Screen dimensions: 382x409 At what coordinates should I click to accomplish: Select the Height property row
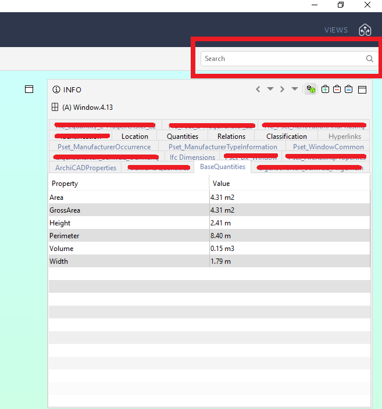[x=209, y=223]
